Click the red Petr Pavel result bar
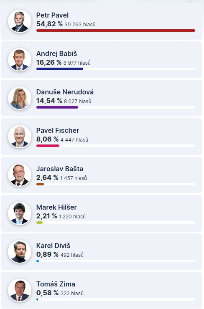Image resolution: width=204 pixels, height=309 pixels. tap(116, 30)
